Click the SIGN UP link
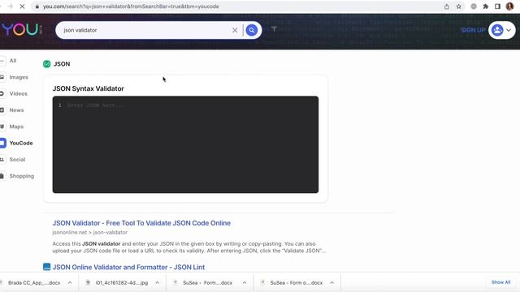 click(473, 30)
